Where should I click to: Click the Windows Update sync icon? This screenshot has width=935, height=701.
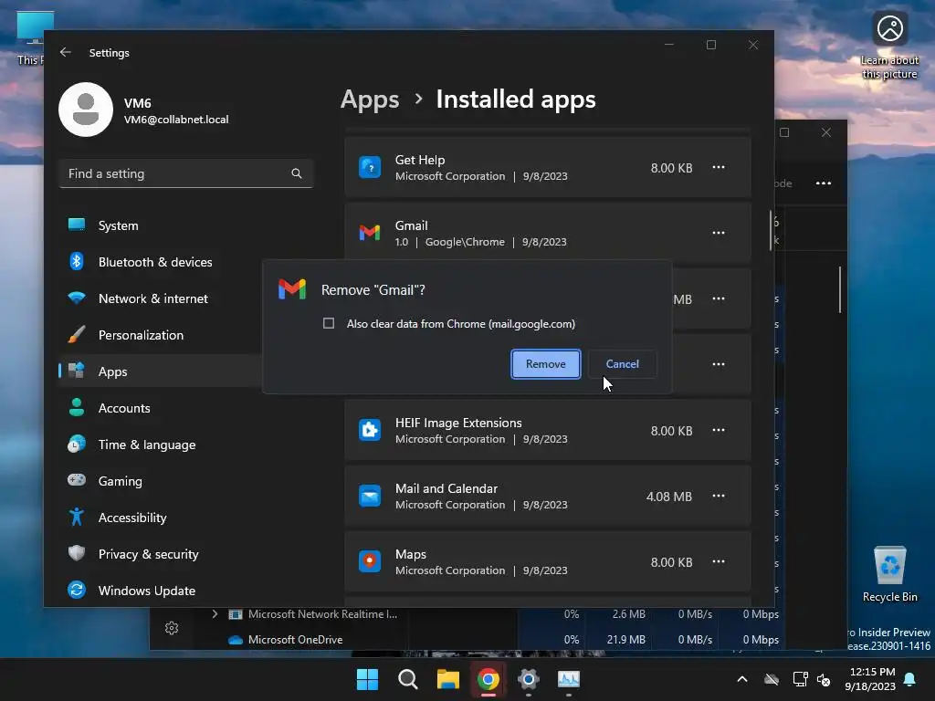point(77,590)
